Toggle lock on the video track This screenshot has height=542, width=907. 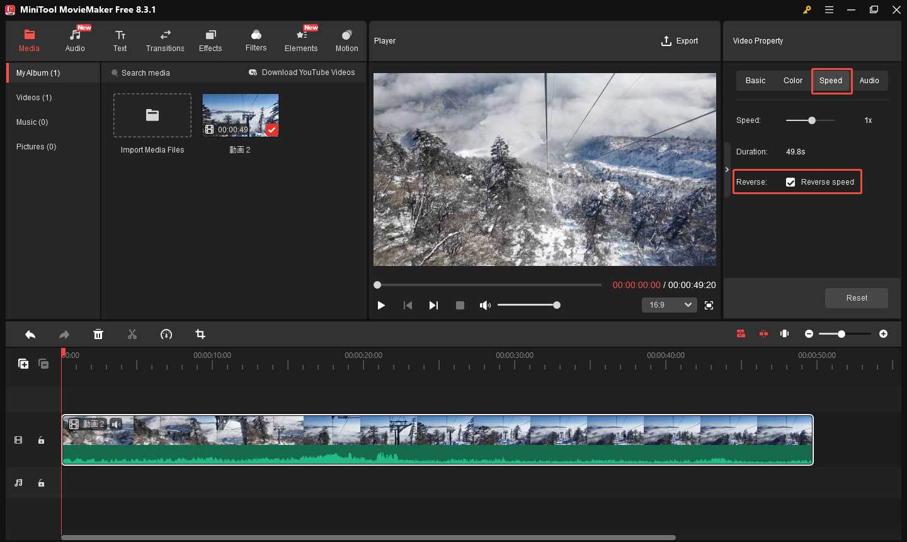[x=42, y=441]
